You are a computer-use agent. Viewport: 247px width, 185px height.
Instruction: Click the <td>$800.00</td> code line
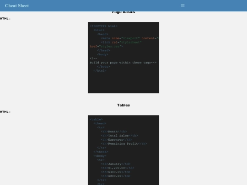(x=116, y=176)
